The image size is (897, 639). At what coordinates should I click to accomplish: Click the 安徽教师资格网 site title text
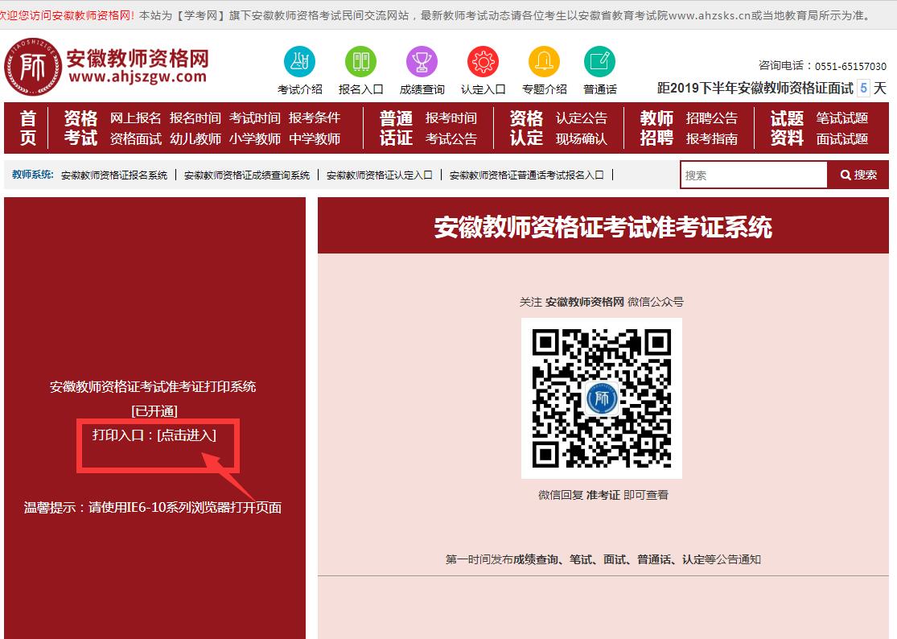138,59
